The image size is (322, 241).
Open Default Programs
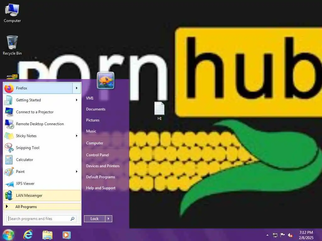pos(101,177)
